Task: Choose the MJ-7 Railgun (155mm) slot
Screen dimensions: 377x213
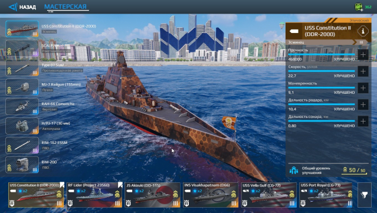Action: click(22, 87)
